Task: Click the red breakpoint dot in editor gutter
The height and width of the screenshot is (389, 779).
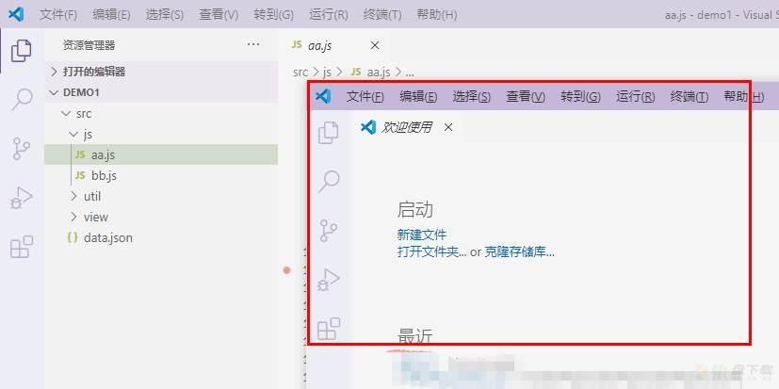Action: [286, 270]
